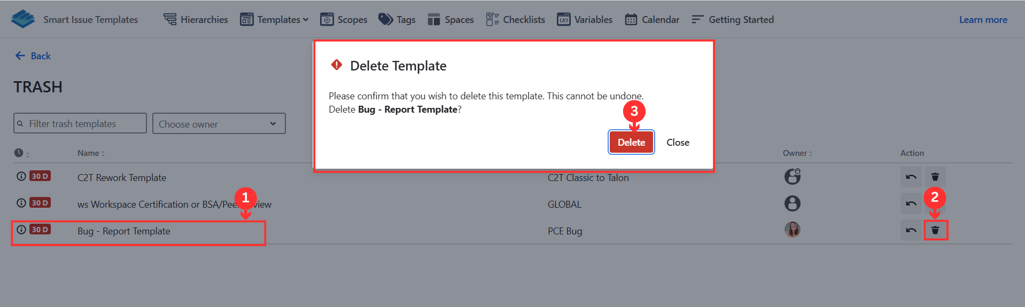Viewport: 1025px width, 307px height.
Task: Sort templates by Name column
Action: click(x=91, y=153)
